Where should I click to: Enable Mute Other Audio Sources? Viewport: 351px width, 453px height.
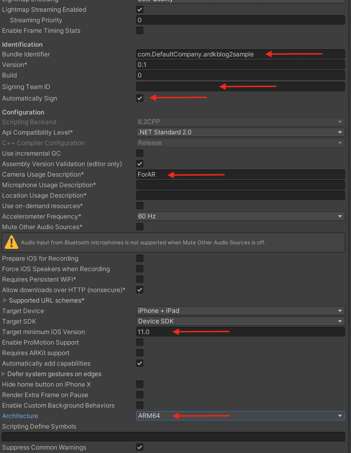pos(140,227)
